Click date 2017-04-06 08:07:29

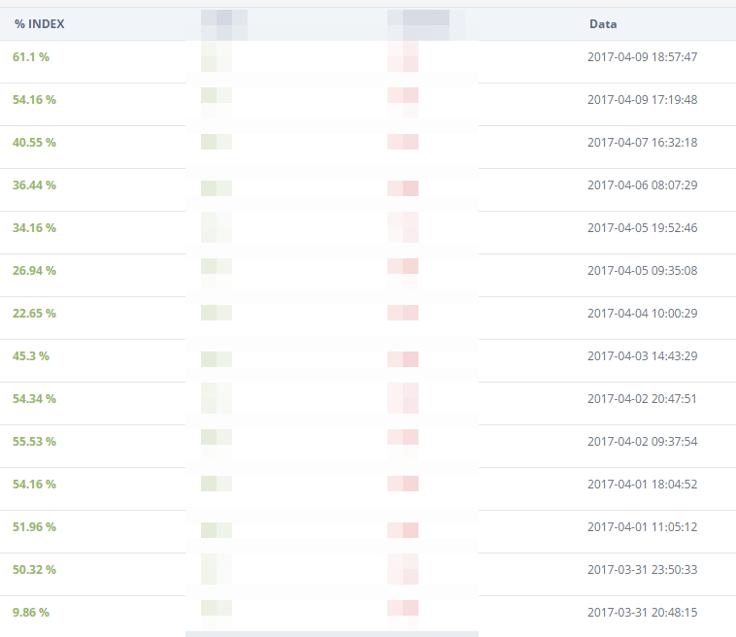click(x=643, y=184)
